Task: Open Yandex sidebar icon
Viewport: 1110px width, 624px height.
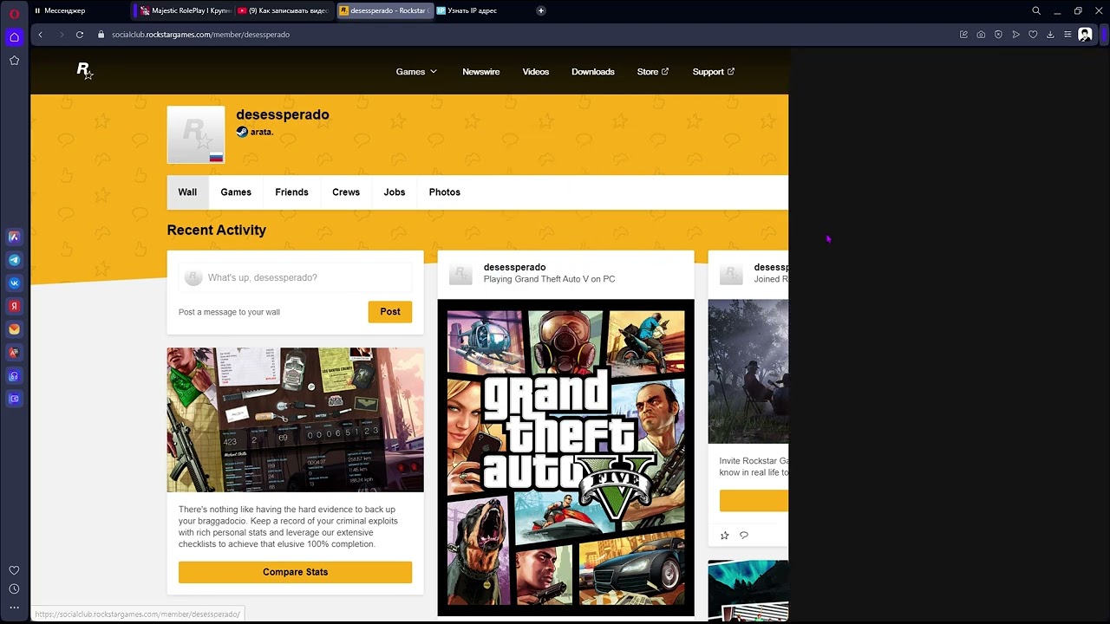Action: (14, 306)
